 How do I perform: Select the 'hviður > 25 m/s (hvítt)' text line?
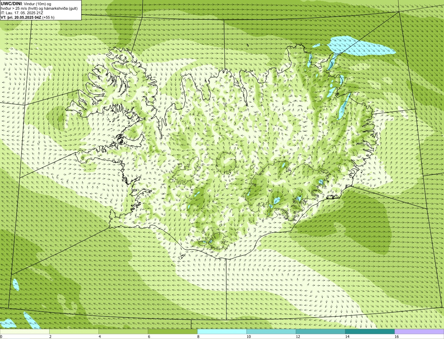39,8
